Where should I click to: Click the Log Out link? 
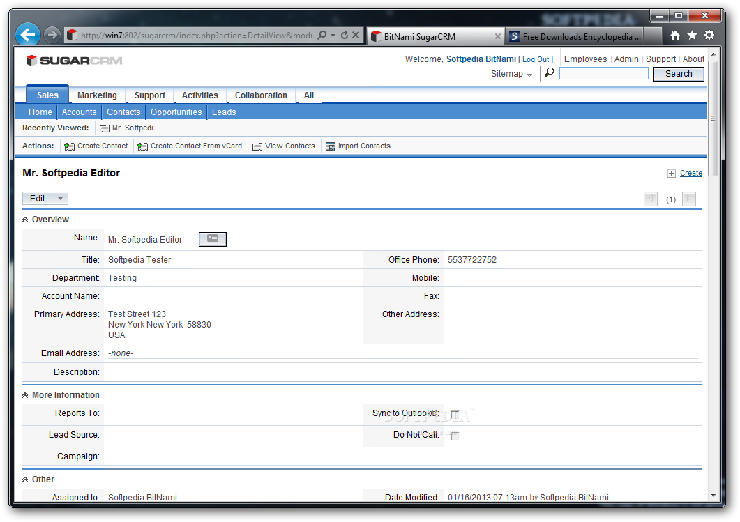coord(536,59)
